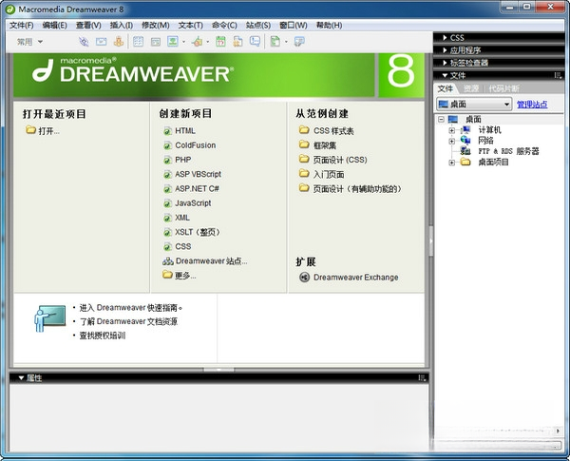
Task: Click the Images insert icon
Action: point(173,42)
